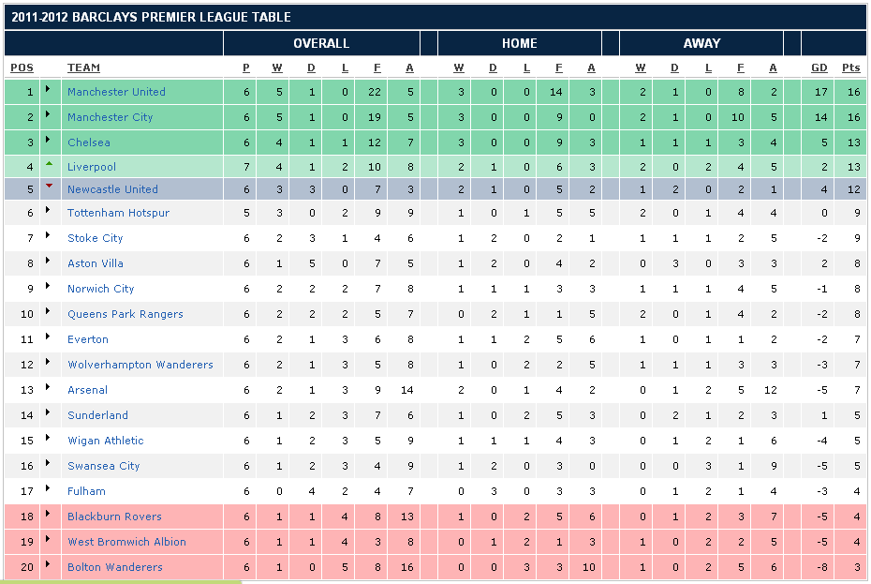
Task: Click the position arrow in Tottenham Hotspur's row
Action: (x=48, y=211)
